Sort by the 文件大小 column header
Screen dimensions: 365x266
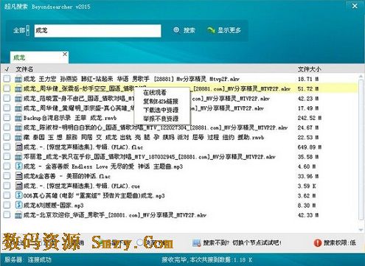point(309,69)
